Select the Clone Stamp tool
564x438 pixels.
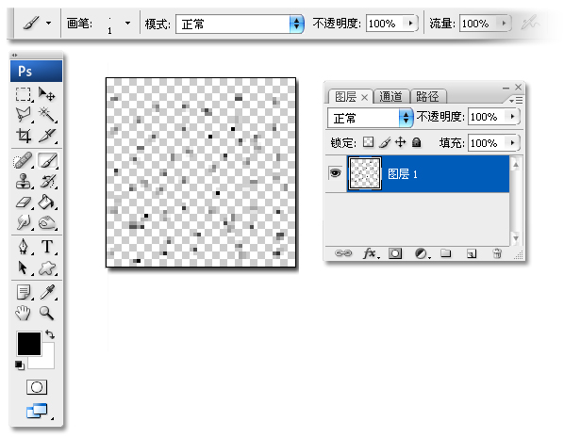(24, 181)
